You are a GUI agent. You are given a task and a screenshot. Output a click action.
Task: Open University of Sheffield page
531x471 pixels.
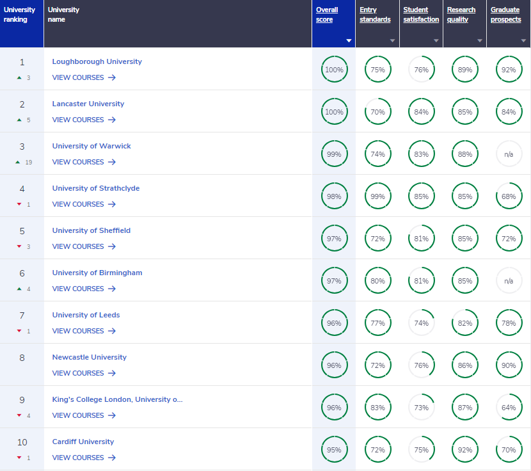[x=91, y=230]
